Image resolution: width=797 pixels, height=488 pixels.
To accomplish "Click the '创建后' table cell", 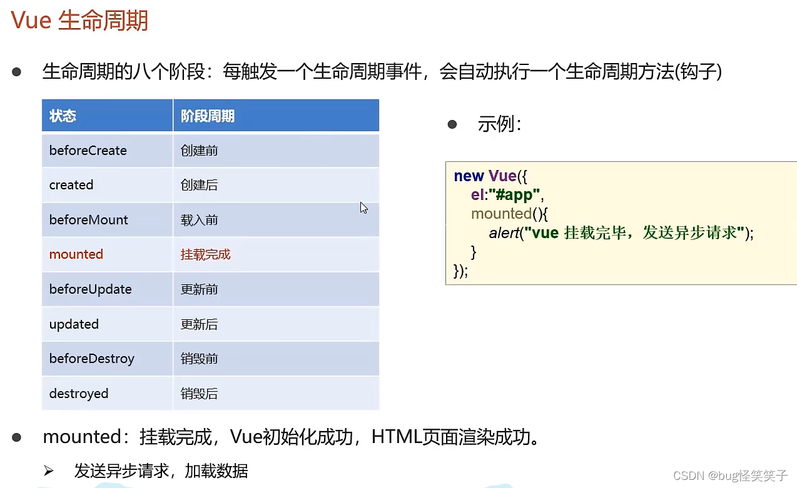I will tap(276, 185).
